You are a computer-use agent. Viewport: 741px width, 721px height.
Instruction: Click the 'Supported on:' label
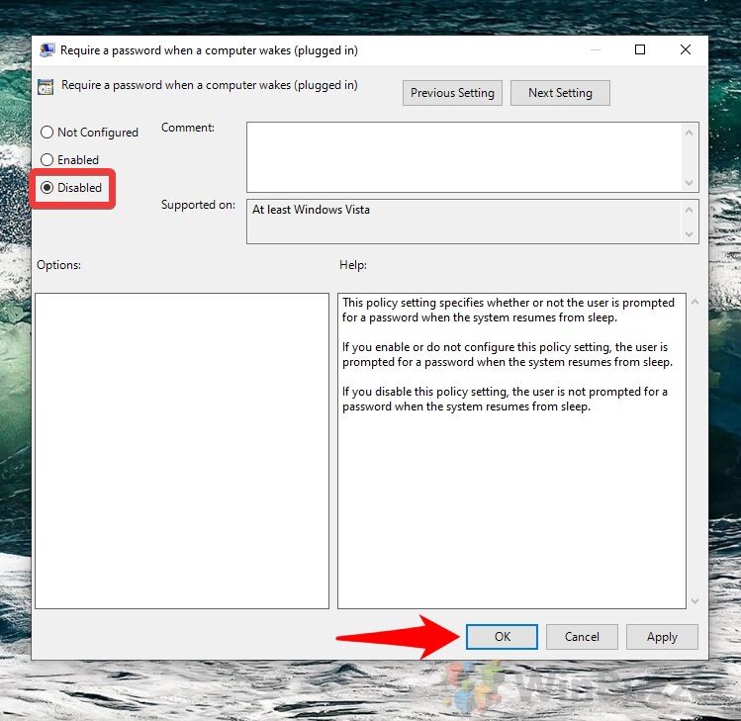(x=198, y=205)
